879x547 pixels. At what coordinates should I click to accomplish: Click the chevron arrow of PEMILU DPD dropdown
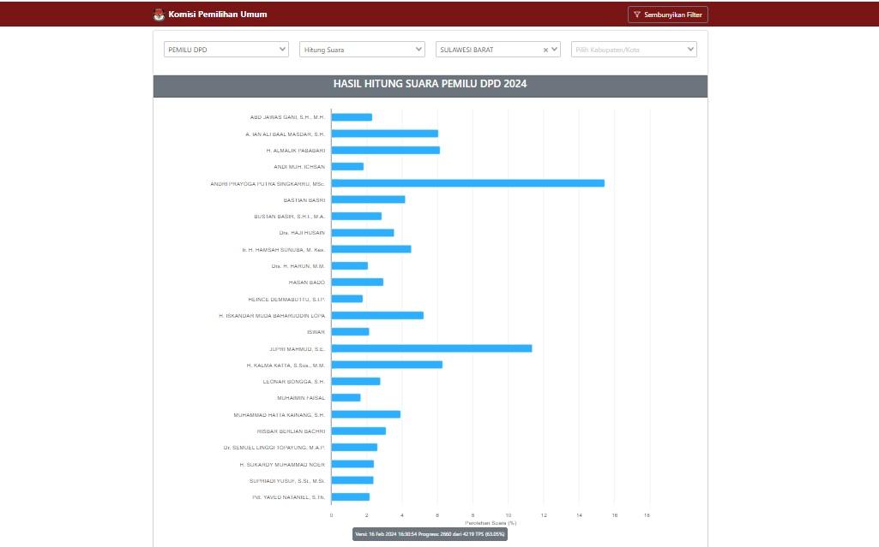pyautogui.click(x=283, y=50)
